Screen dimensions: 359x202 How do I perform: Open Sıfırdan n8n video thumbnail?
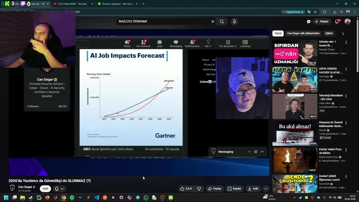[295, 53]
